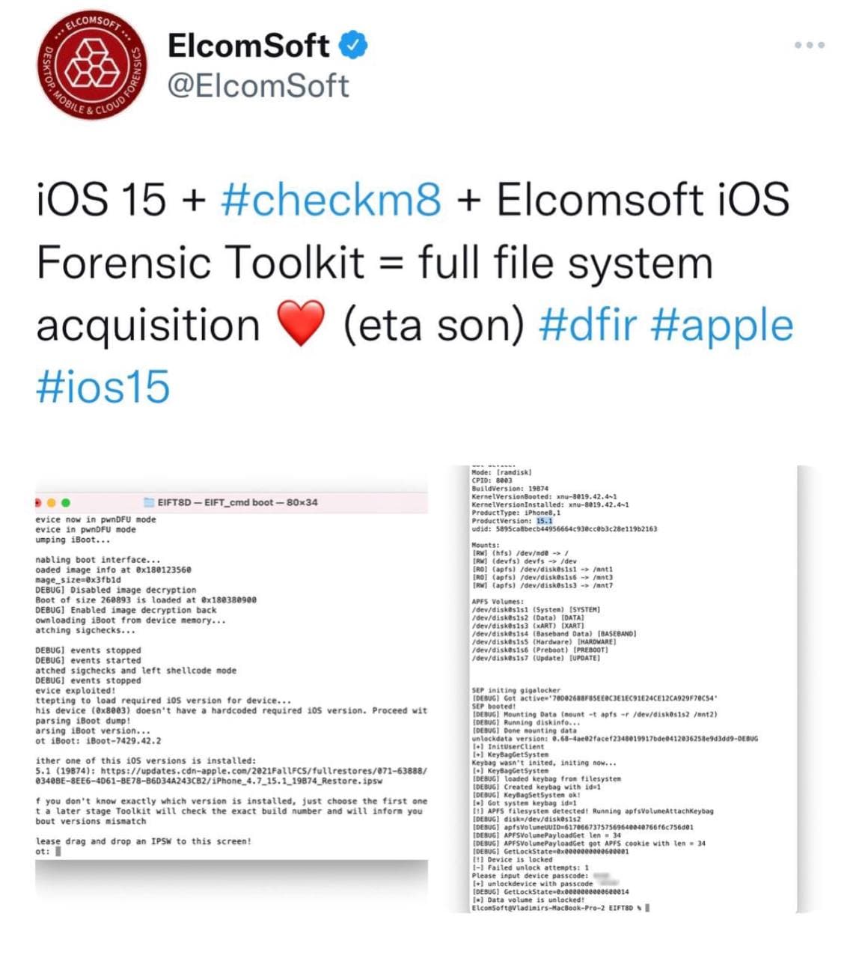Click the @ElcomSoft username handle
The height and width of the screenshot is (958, 865).
(257, 85)
